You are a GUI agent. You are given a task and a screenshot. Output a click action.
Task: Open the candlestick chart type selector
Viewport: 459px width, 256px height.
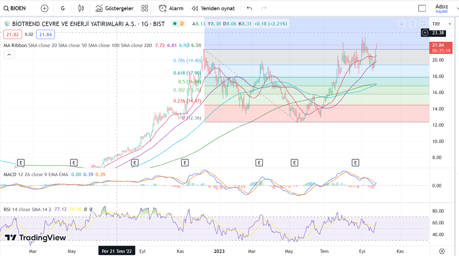point(81,8)
